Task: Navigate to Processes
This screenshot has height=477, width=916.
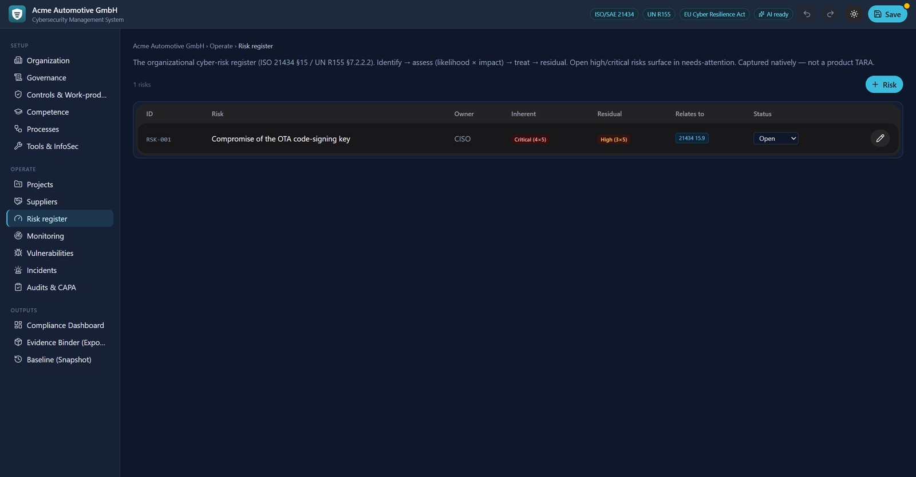Action: 60,129
